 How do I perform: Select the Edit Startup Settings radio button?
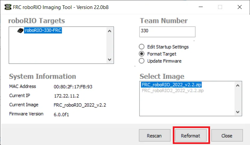[x=141, y=47]
